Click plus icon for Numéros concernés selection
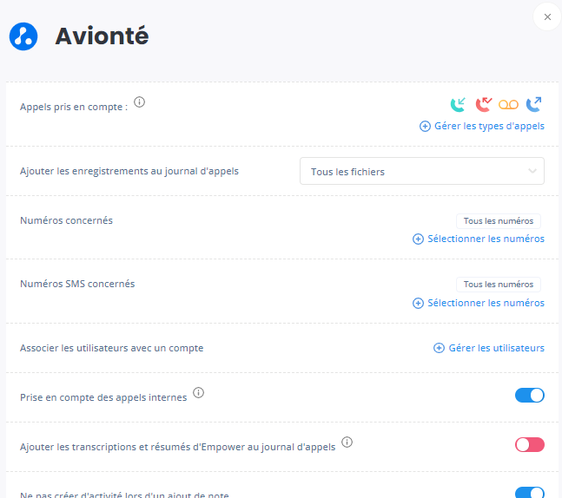 point(418,239)
